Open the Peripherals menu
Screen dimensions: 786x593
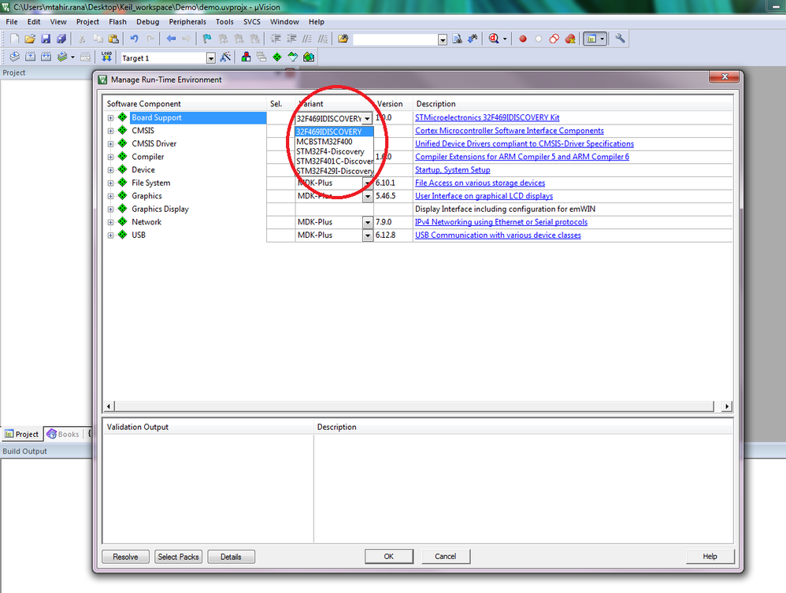coord(187,21)
